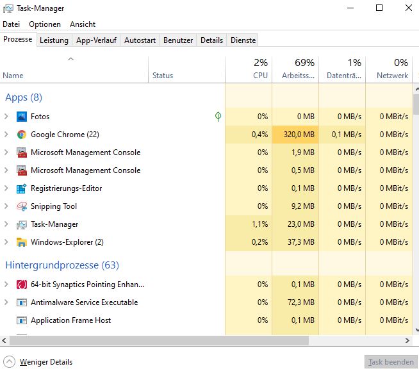
Task: Select the Application Frame Host row name
Action: coord(70,320)
